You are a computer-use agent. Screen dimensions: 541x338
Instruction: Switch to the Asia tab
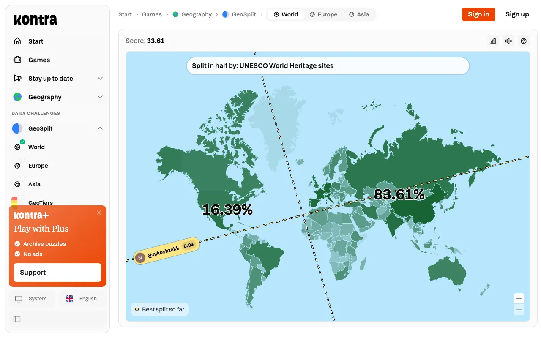click(x=359, y=14)
